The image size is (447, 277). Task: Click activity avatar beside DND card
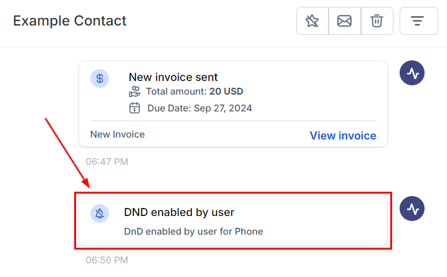coord(412,209)
